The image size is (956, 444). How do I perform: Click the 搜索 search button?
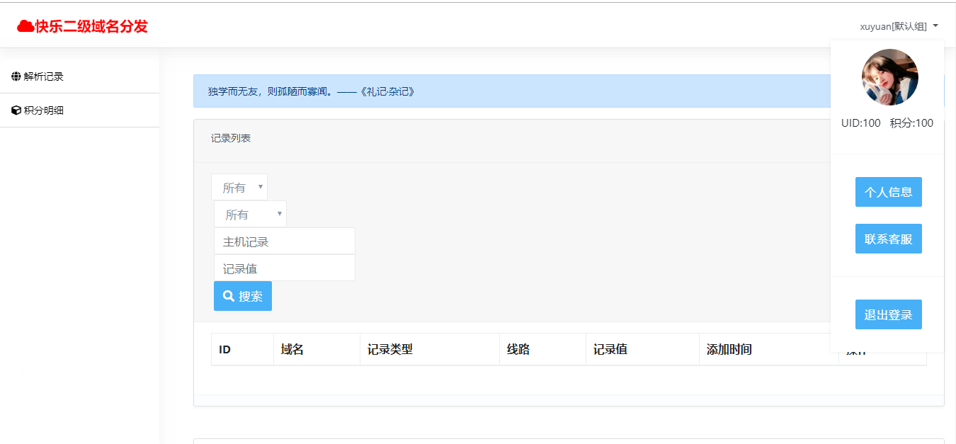(242, 295)
